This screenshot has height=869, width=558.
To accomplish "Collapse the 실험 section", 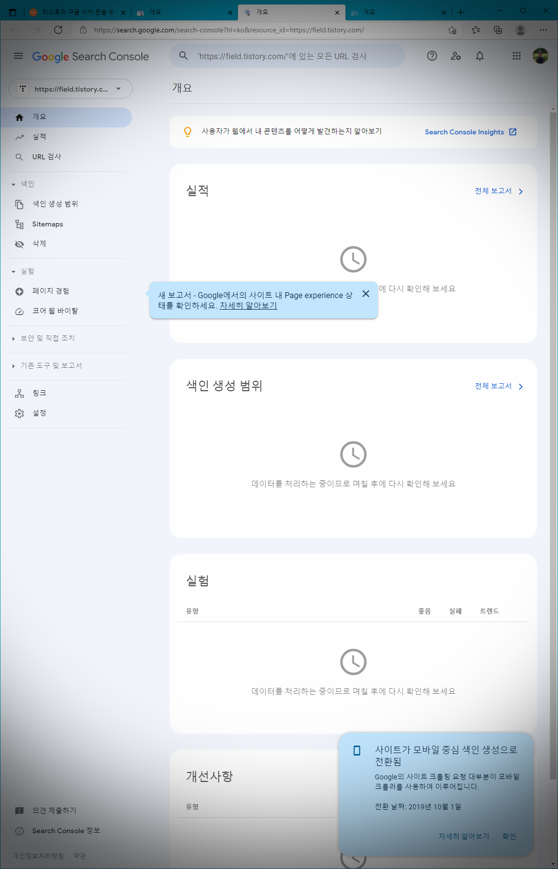I will point(22,271).
